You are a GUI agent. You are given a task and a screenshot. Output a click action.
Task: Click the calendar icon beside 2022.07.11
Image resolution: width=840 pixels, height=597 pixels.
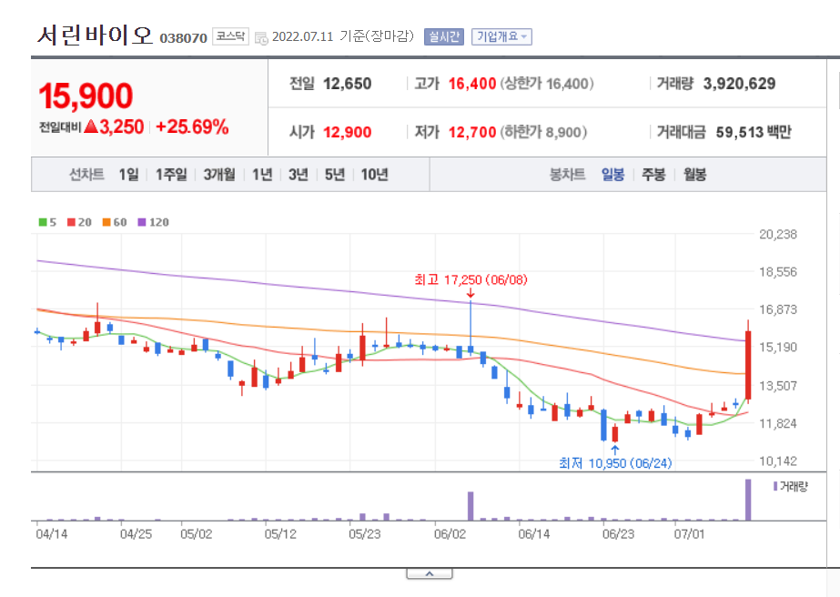tap(261, 38)
